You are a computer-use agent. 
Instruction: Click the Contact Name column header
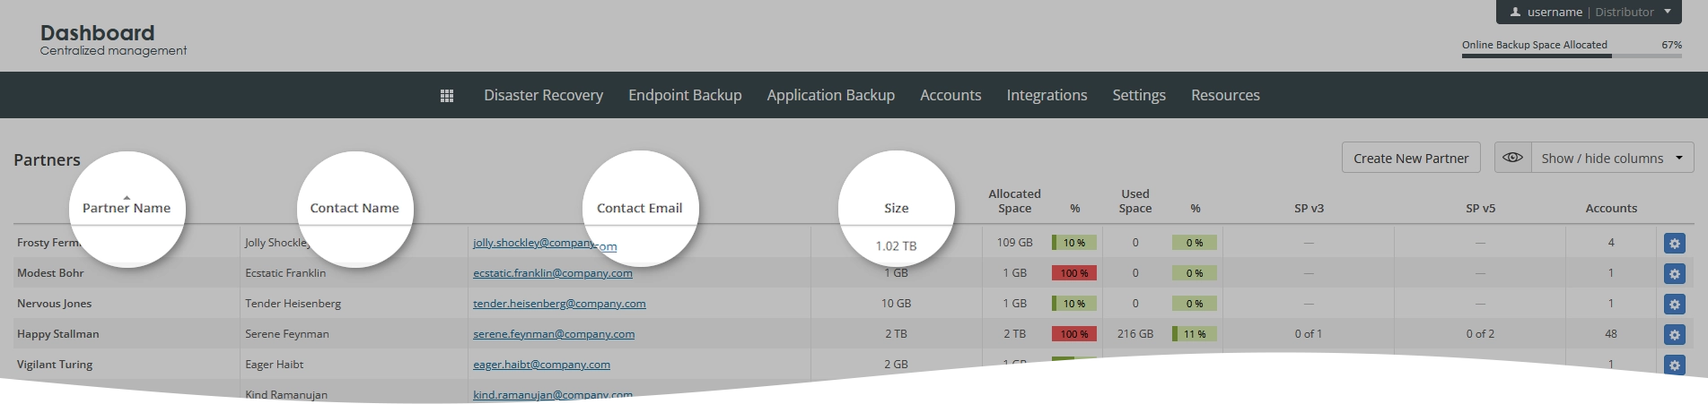pos(355,208)
